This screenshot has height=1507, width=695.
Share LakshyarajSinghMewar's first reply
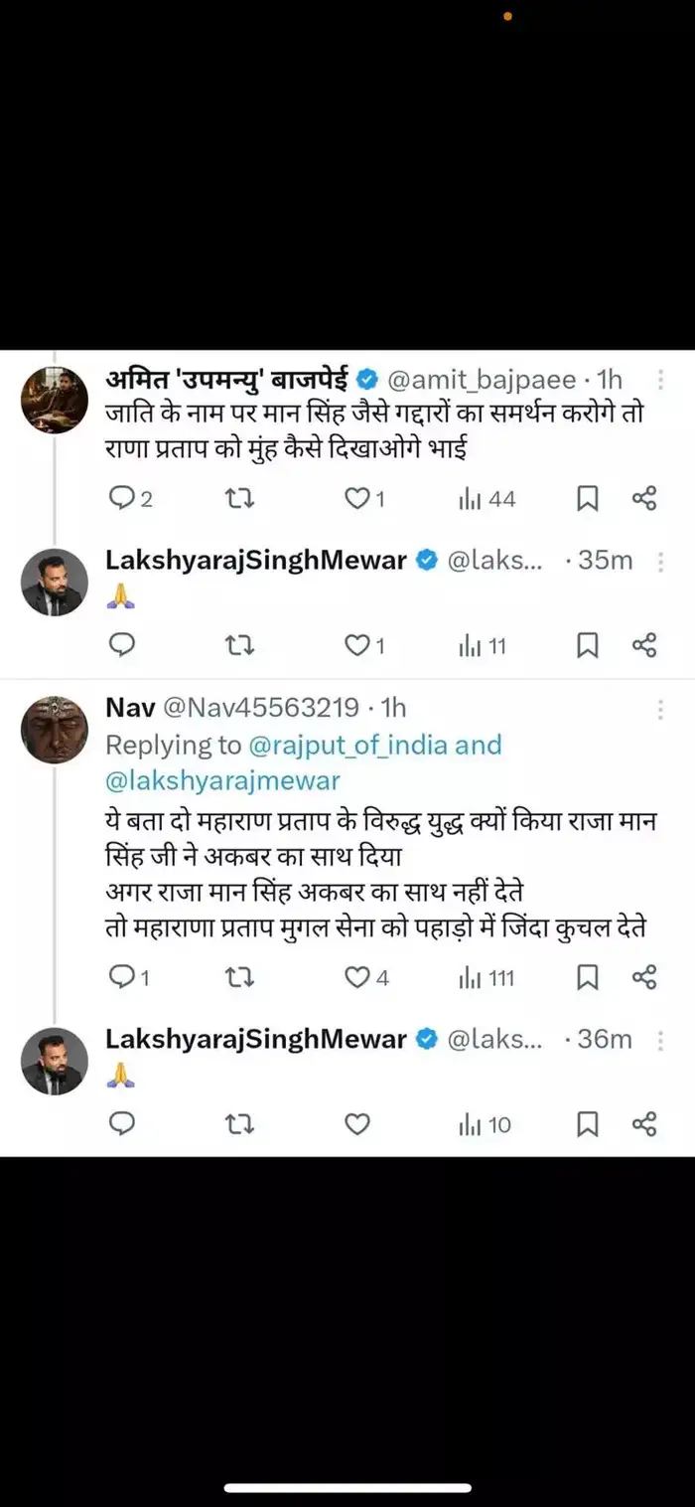click(x=643, y=645)
